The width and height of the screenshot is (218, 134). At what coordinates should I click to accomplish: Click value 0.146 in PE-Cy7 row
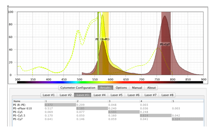point(81,119)
